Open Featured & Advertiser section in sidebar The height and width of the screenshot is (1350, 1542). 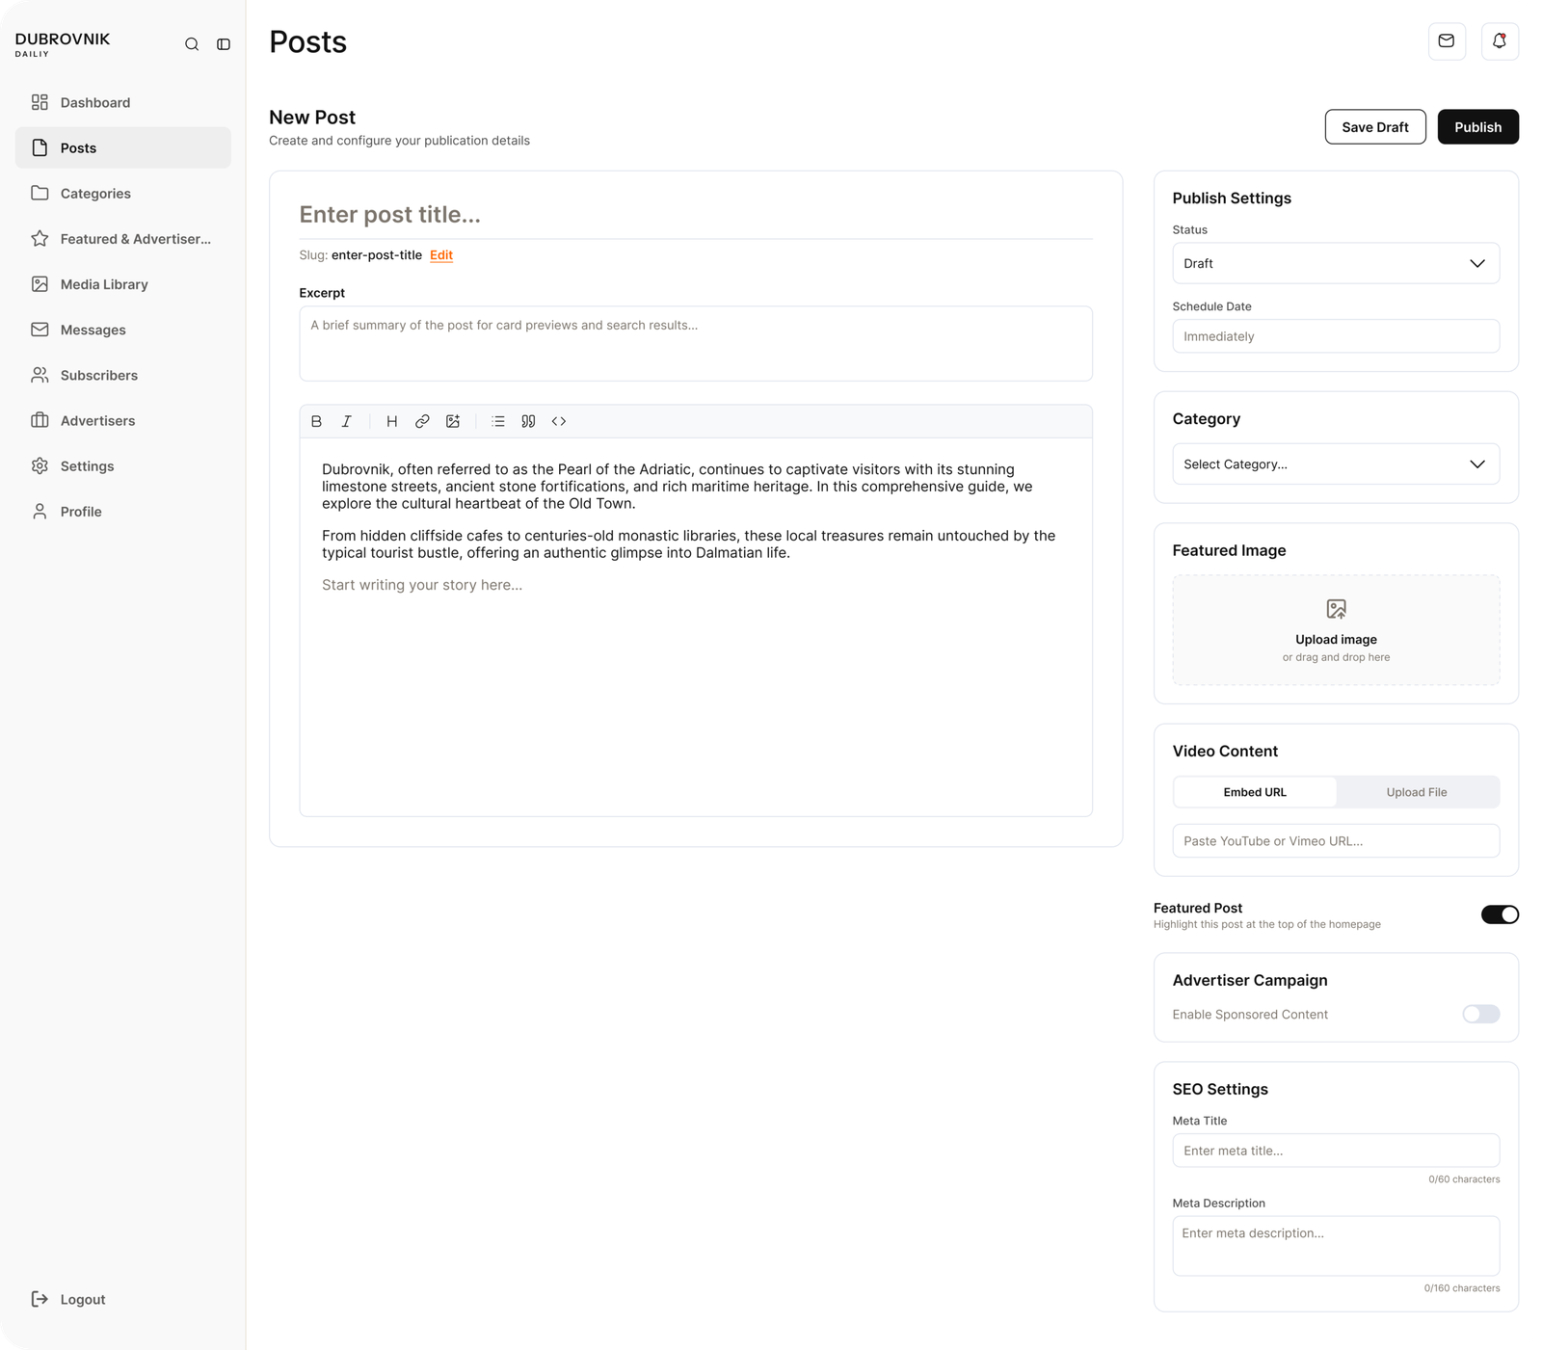pyautogui.click(x=123, y=239)
